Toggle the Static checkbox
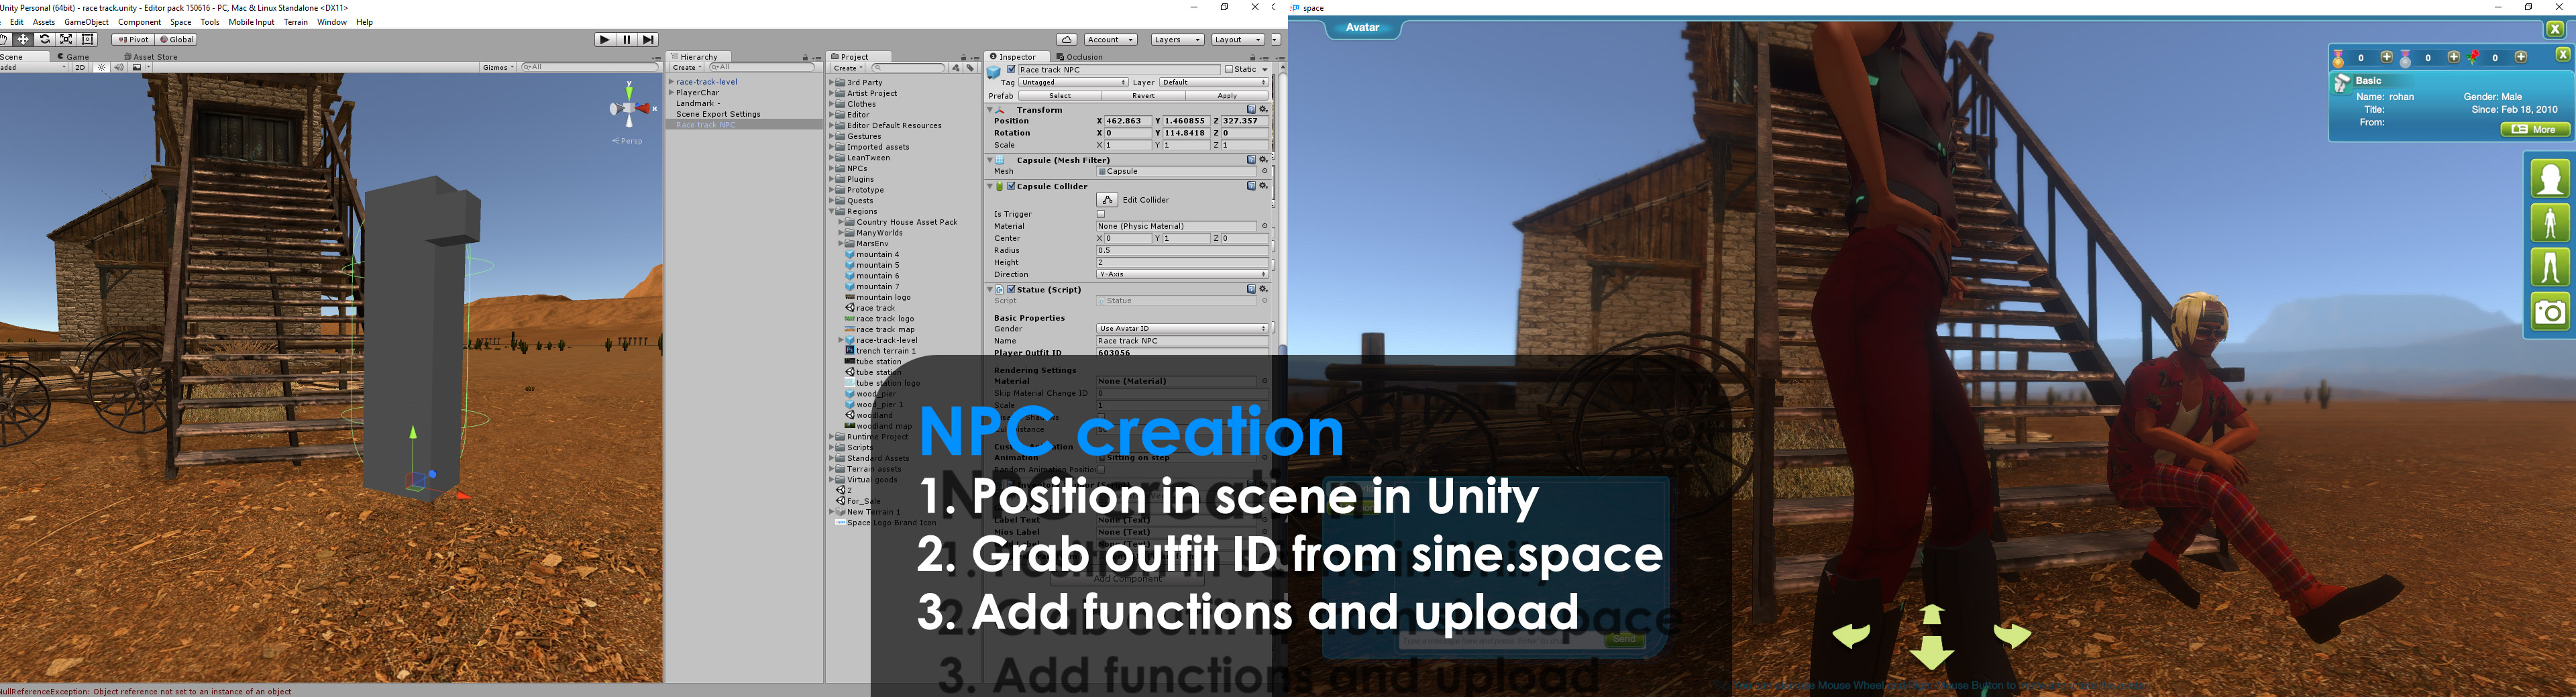Viewport: 2576px width, 697px height. click(1229, 70)
